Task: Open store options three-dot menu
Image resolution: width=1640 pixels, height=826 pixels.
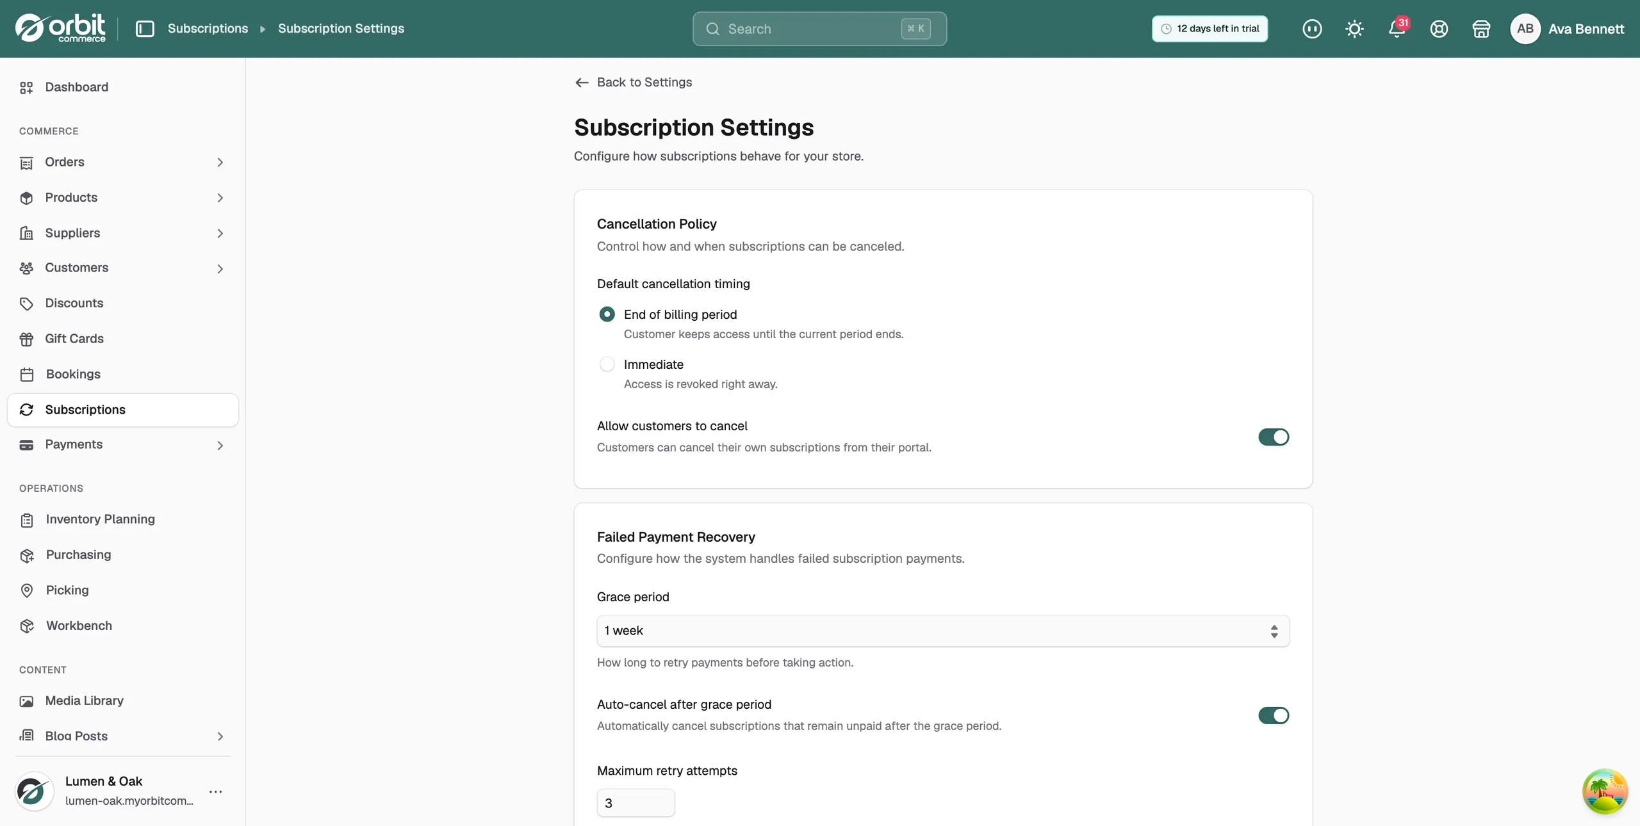Action: (216, 791)
